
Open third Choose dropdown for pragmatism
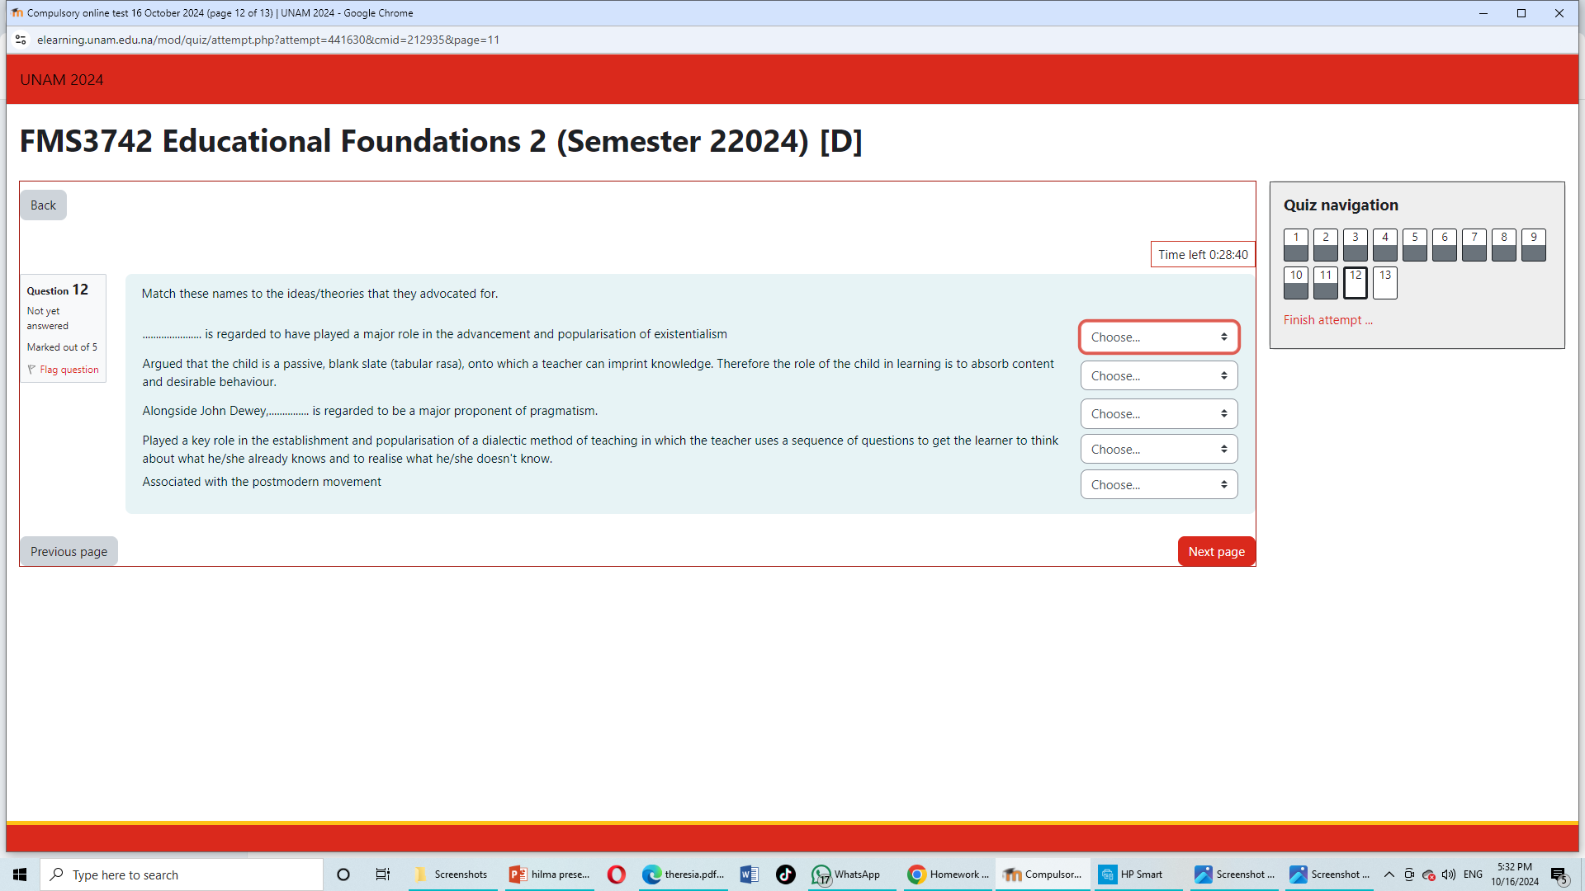click(1157, 412)
